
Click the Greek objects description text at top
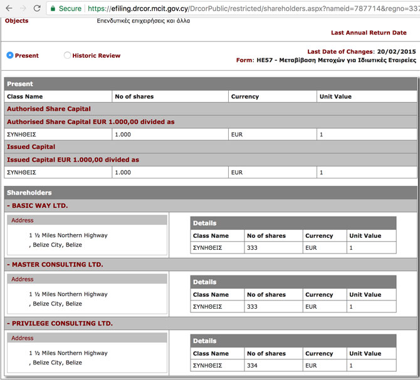pyautogui.click(x=144, y=21)
